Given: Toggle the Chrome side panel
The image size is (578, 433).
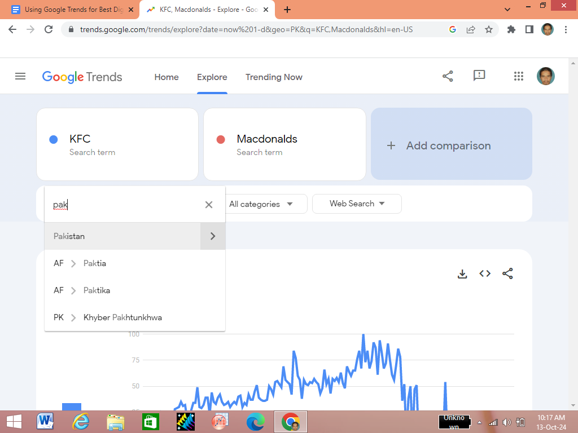Looking at the screenshot, I should (x=529, y=29).
